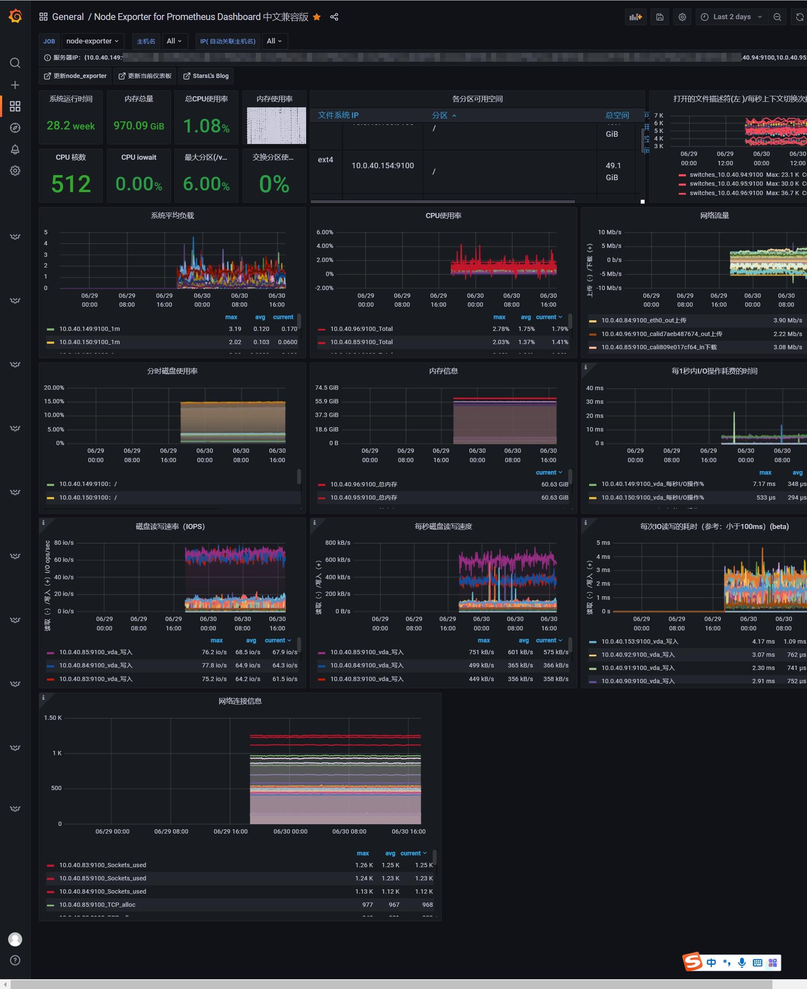The width and height of the screenshot is (807, 989).
Task: Sort 内存信息 legend by current
Action: [549, 473]
